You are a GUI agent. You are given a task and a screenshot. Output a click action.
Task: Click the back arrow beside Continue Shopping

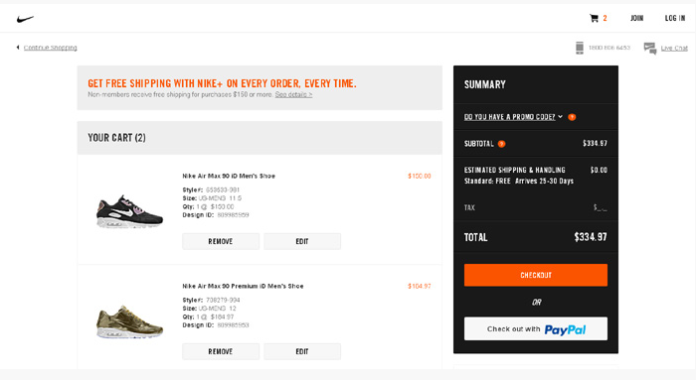point(18,48)
